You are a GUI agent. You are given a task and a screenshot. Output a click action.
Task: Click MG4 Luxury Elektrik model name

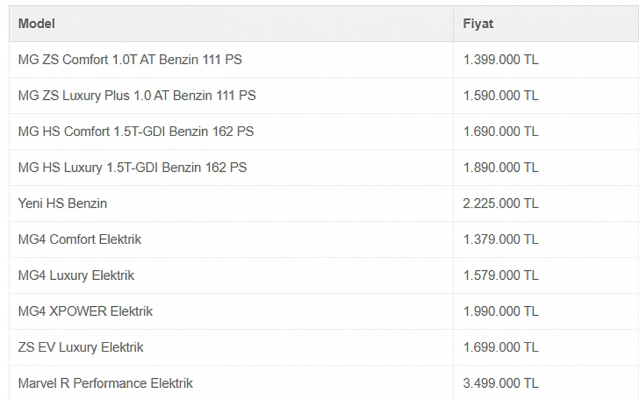point(76,275)
